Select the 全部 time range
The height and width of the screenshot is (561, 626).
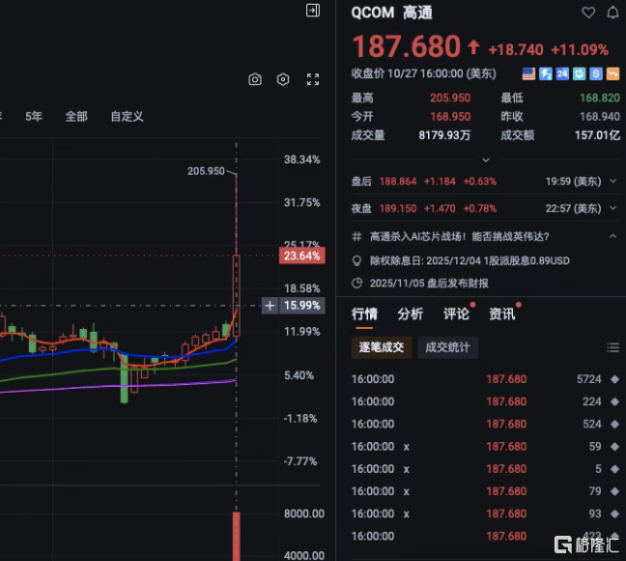(76, 116)
